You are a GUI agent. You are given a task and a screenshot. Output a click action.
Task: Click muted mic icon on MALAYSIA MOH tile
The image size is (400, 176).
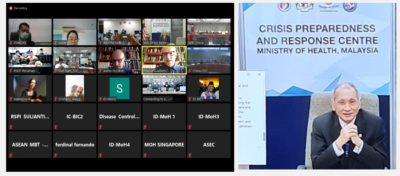point(145,43)
